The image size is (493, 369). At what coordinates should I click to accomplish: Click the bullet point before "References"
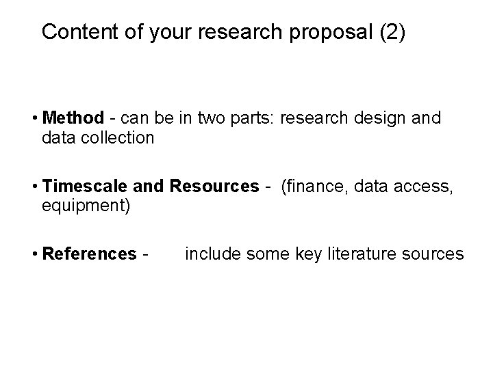click(x=36, y=255)
